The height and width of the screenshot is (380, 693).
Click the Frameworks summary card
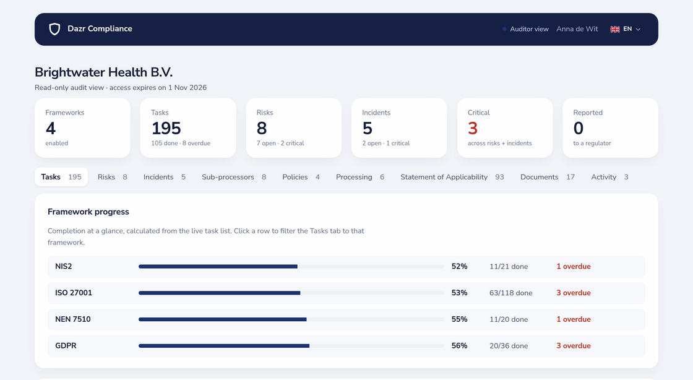pos(83,128)
